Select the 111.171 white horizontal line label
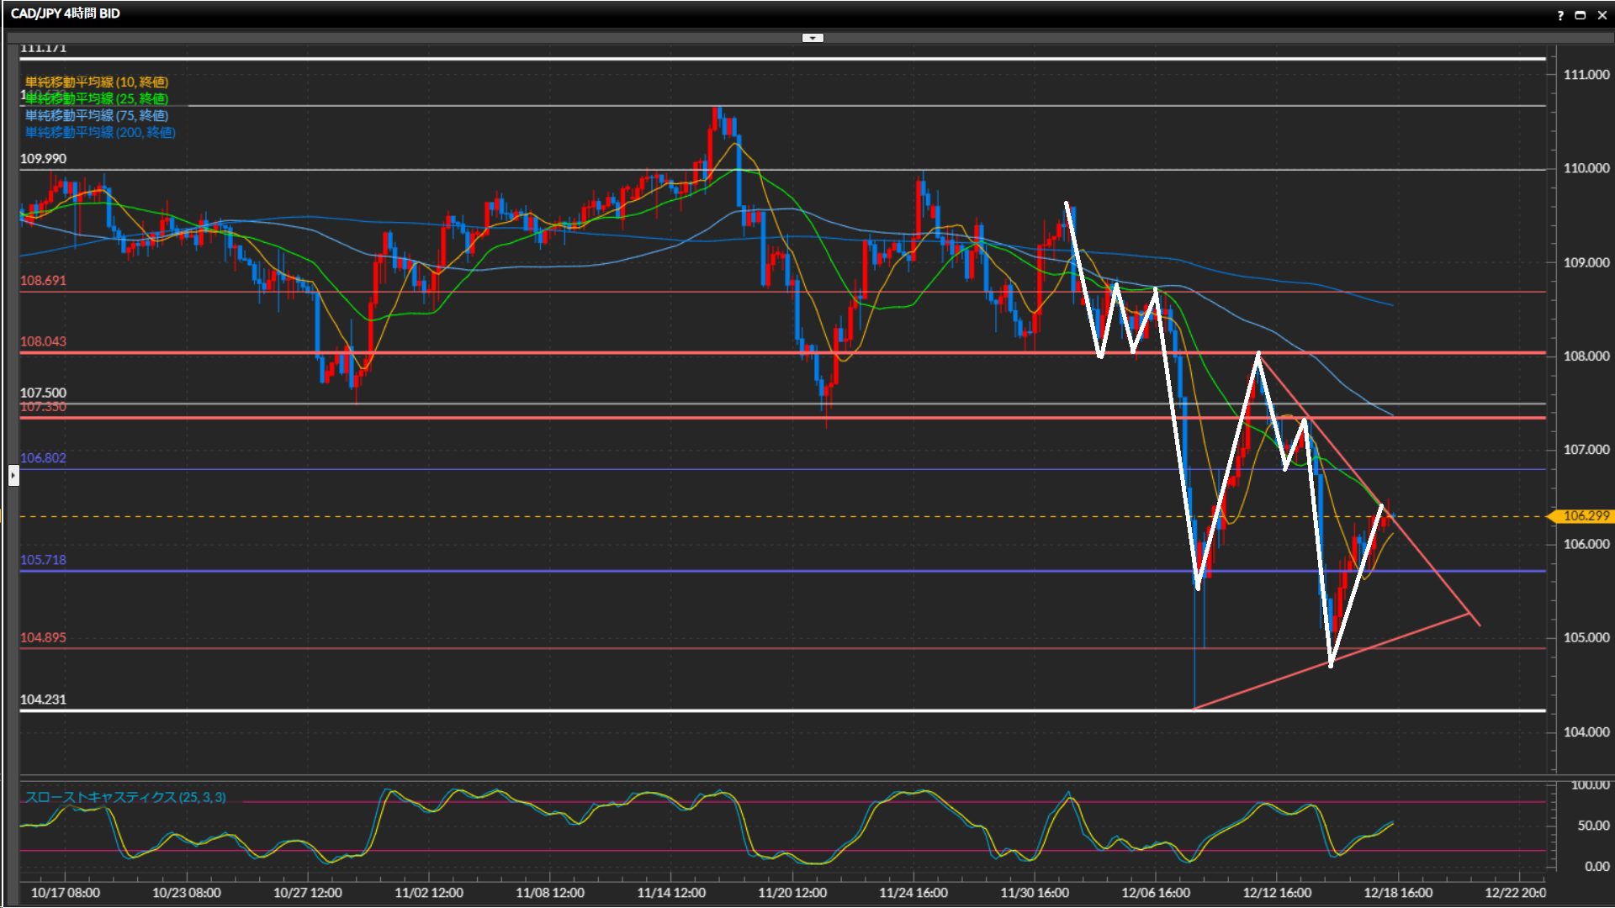The image size is (1615, 908). [43, 48]
